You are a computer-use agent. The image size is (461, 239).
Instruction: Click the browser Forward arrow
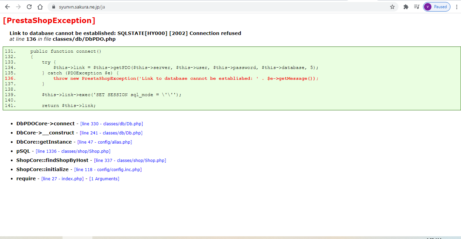tap(18, 7)
